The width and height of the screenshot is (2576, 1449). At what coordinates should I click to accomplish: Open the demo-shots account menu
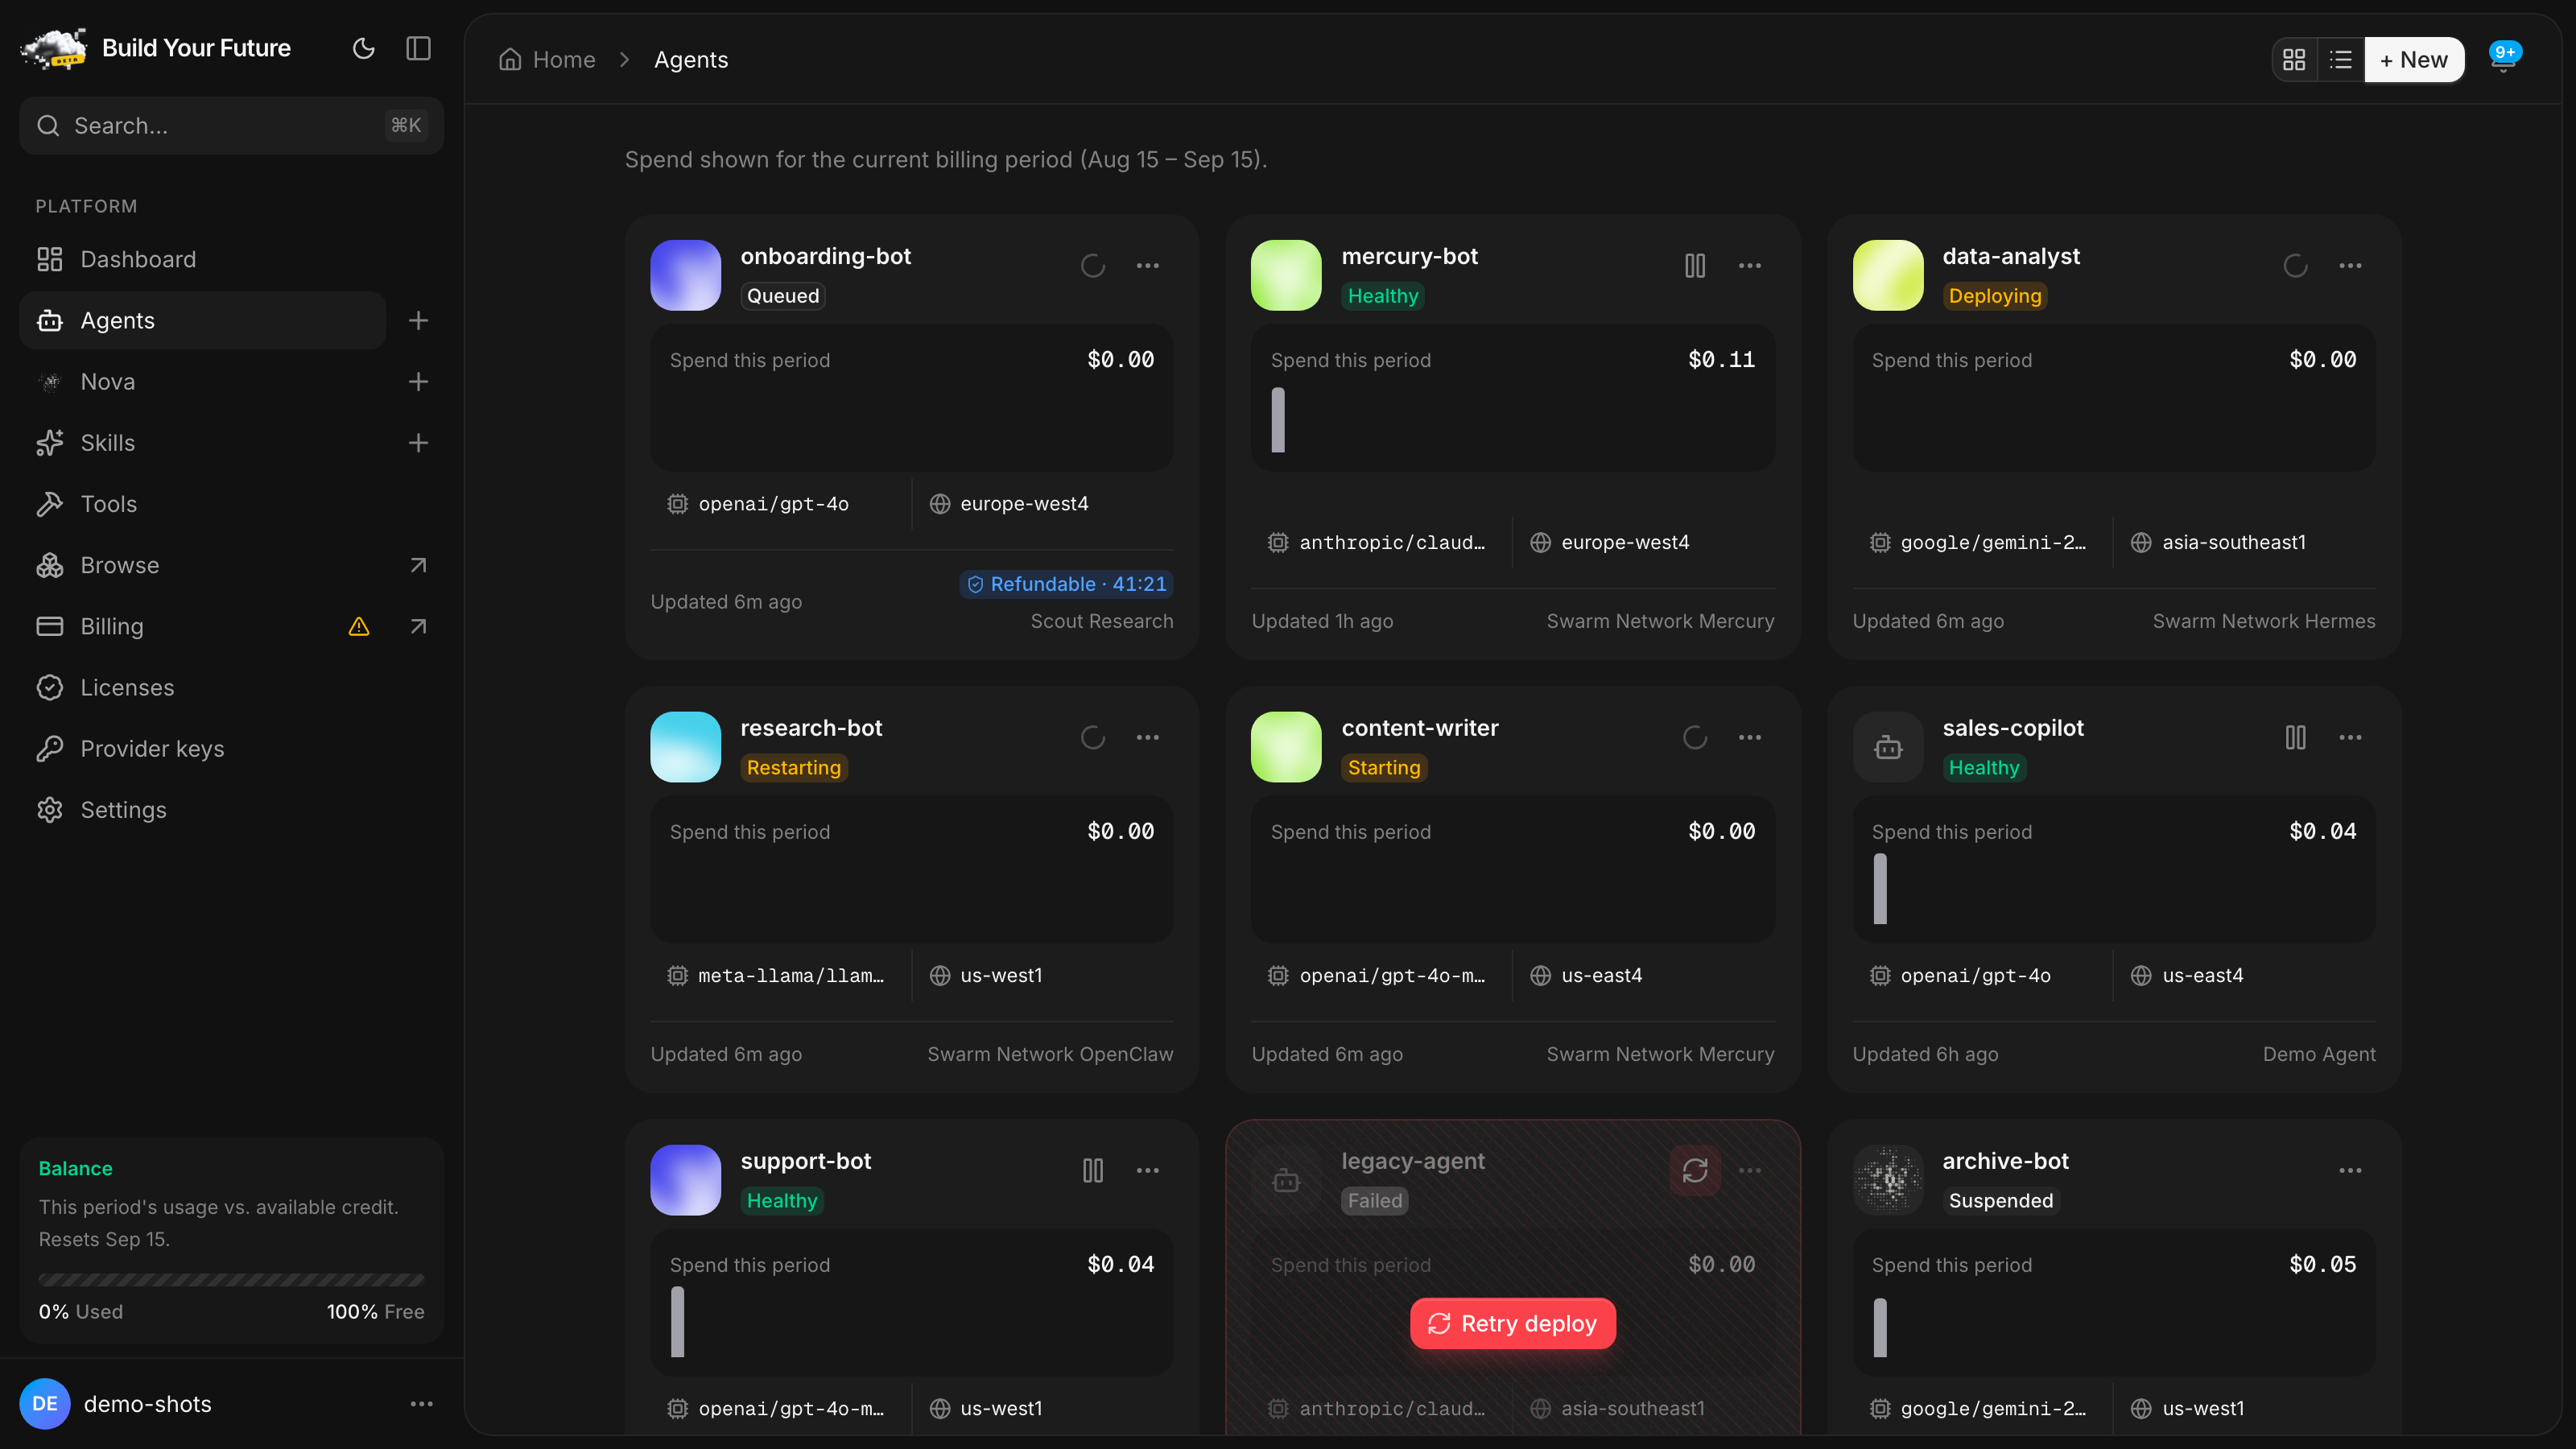[422, 1404]
